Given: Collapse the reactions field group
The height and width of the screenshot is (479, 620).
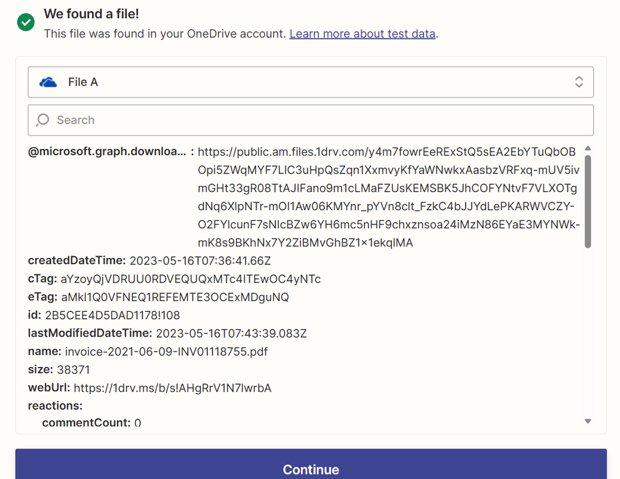Looking at the screenshot, I should [x=54, y=405].
